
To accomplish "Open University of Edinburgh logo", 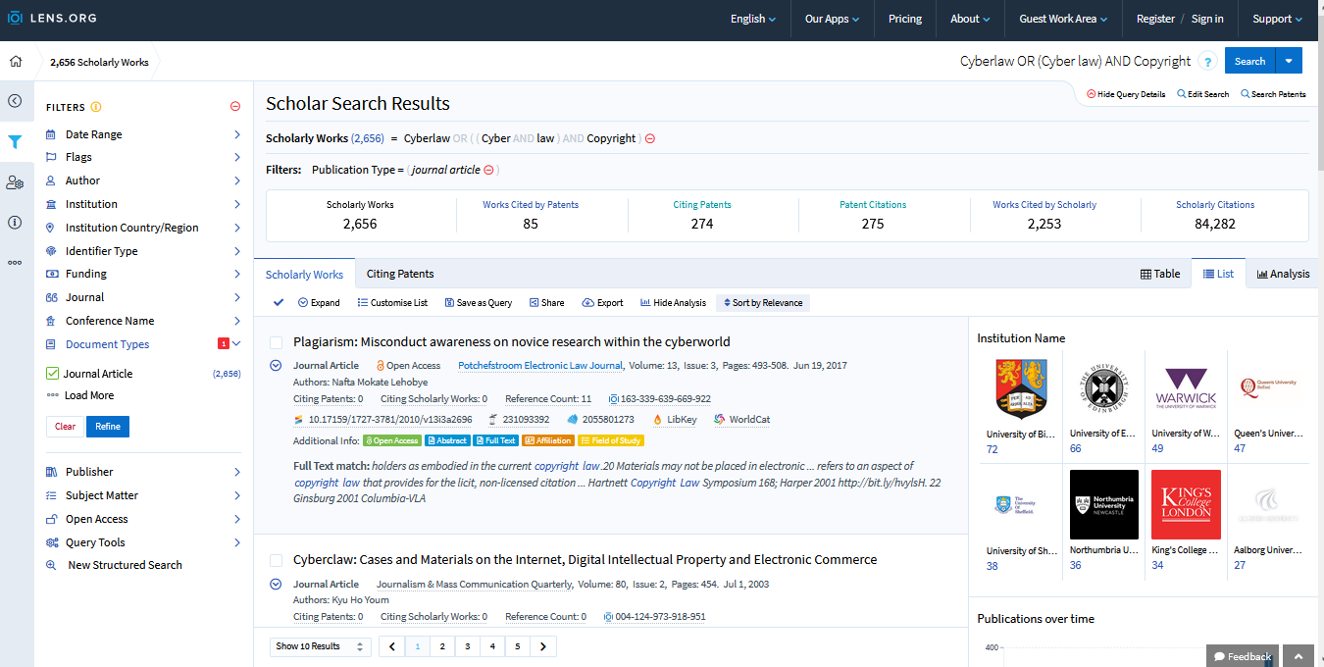I will coord(1103,389).
